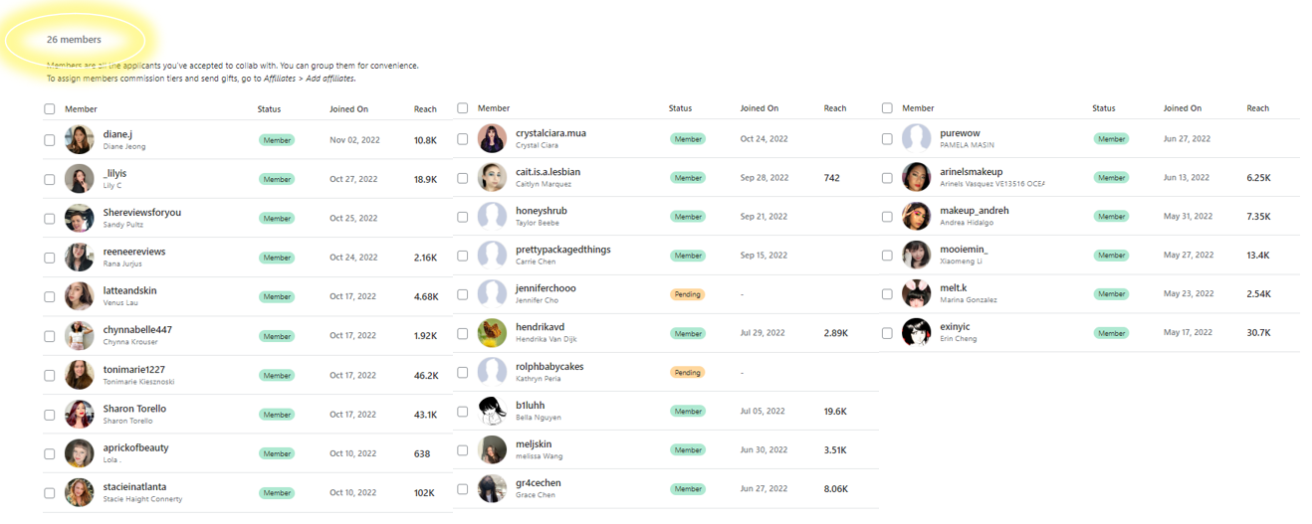This screenshot has width=1312, height=524.
Task: Tick the checkbox next to cait.is.a.lesbian
Action: click(x=463, y=178)
